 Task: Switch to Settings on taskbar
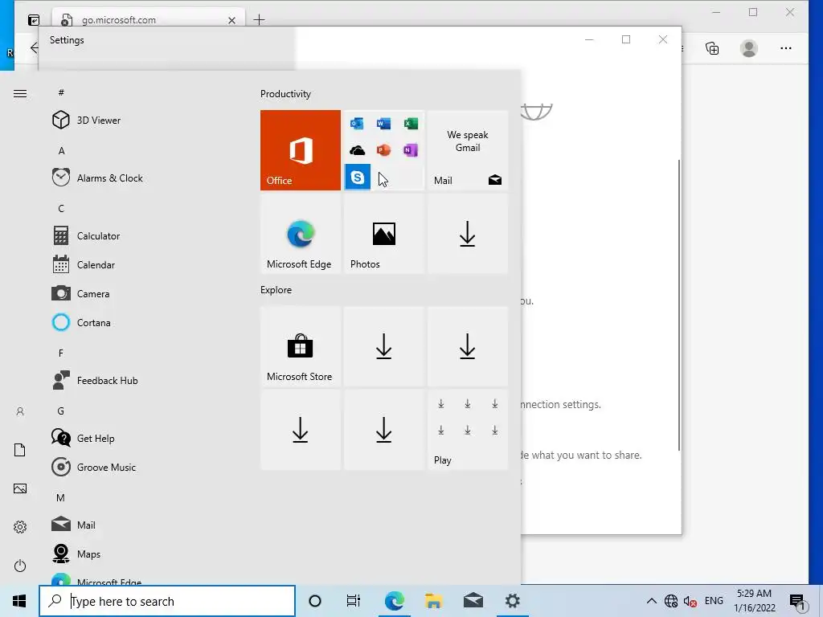coord(512,601)
